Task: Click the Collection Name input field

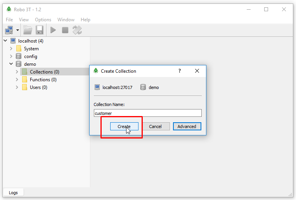Action: click(x=148, y=113)
